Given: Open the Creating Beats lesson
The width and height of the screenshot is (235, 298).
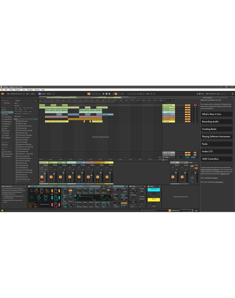Looking at the screenshot, I should tap(209, 129).
